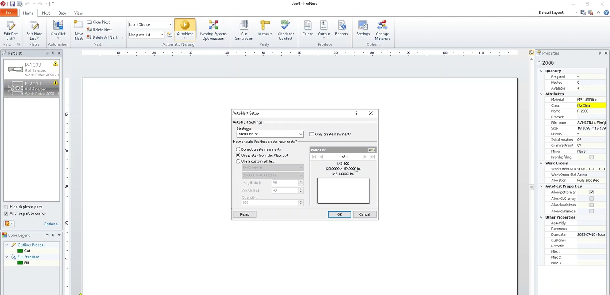Check Only create new nests
The image size is (610, 295).
click(x=312, y=134)
